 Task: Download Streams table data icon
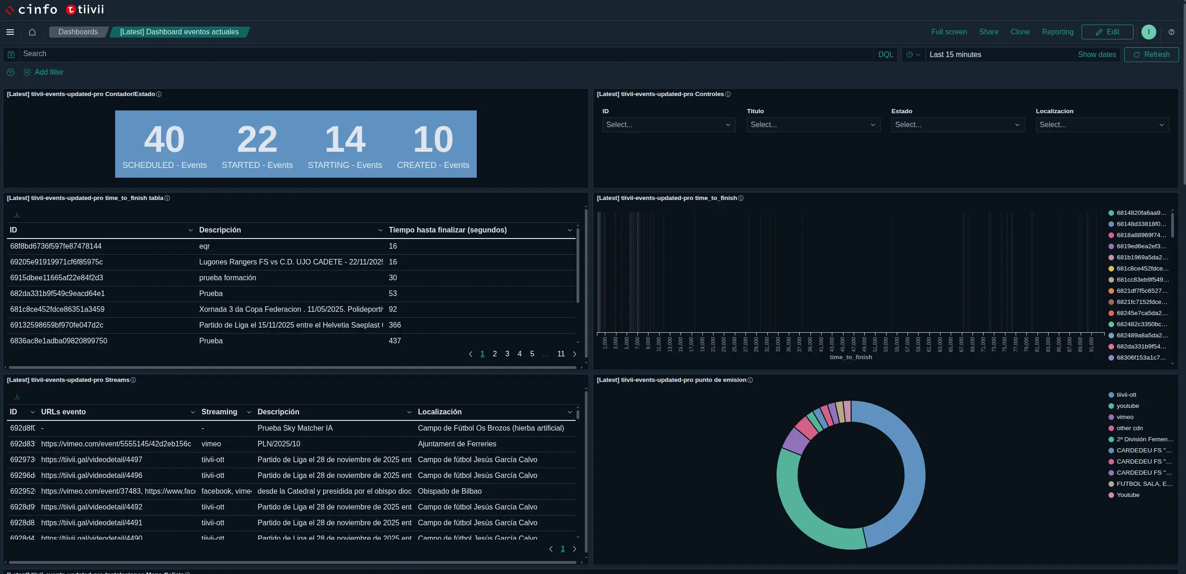coord(17,397)
